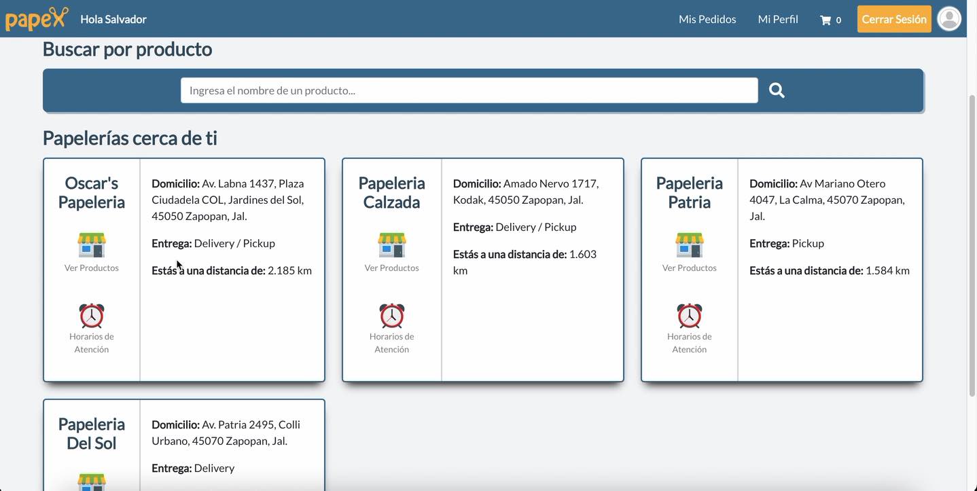Click Ver Productos under Oscar's Papeleria
Screen dimensions: 977x491
point(92,268)
